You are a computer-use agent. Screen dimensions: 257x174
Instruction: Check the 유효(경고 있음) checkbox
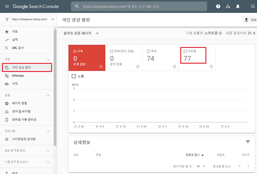coord(111,51)
